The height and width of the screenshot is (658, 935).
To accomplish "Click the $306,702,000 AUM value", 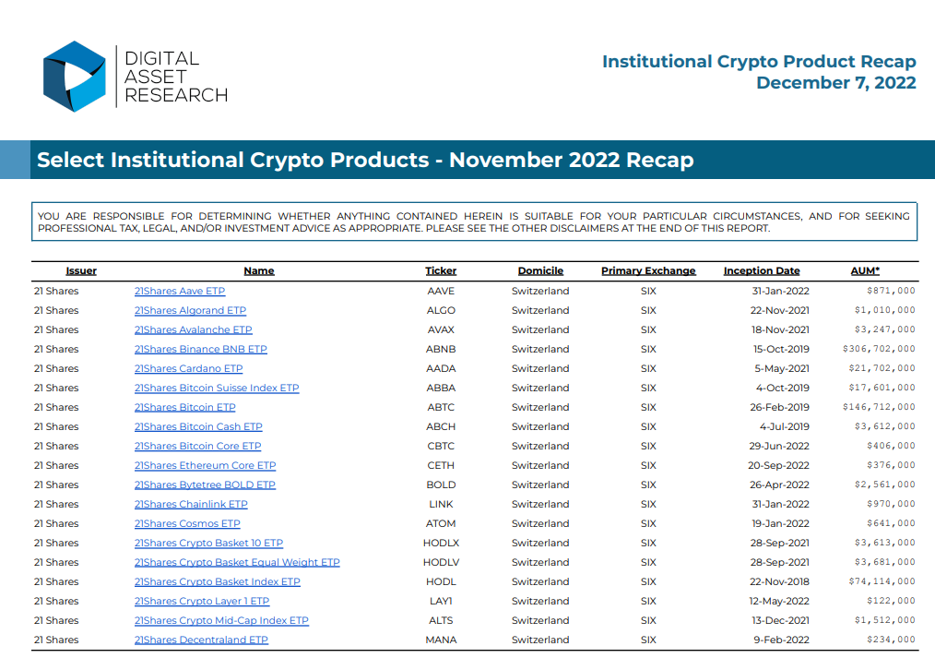I will click(879, 349).
